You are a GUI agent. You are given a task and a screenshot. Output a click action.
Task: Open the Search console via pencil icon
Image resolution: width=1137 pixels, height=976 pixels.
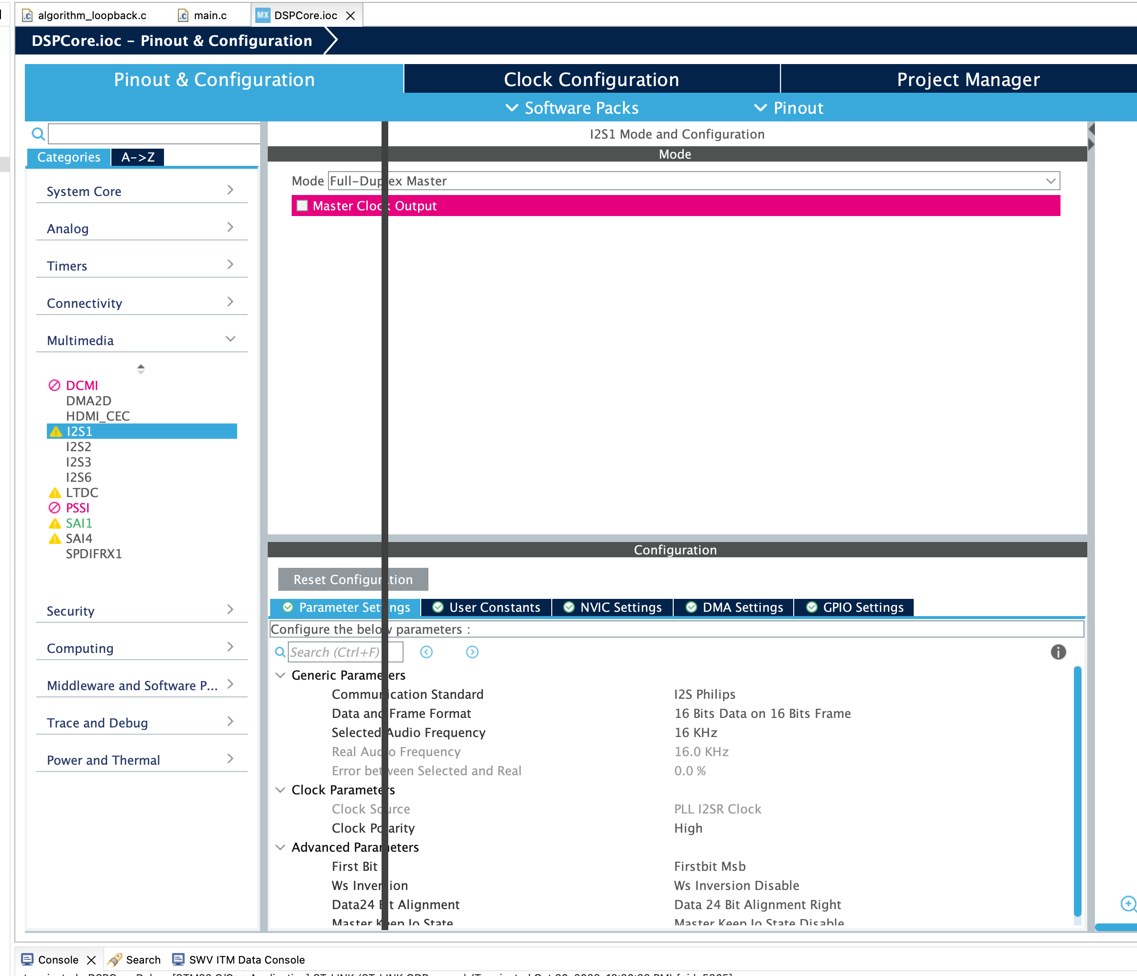click(x=116, y=960)
